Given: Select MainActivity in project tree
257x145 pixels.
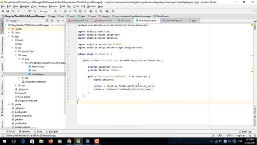Looking at the screenshot, I should coord(38,66).
